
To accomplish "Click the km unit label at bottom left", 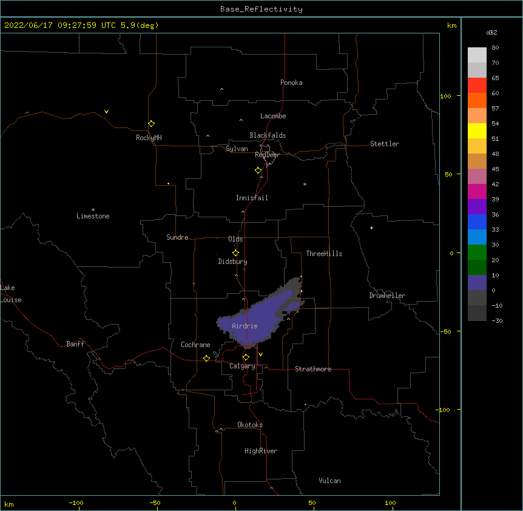I will tap(9, 504).
